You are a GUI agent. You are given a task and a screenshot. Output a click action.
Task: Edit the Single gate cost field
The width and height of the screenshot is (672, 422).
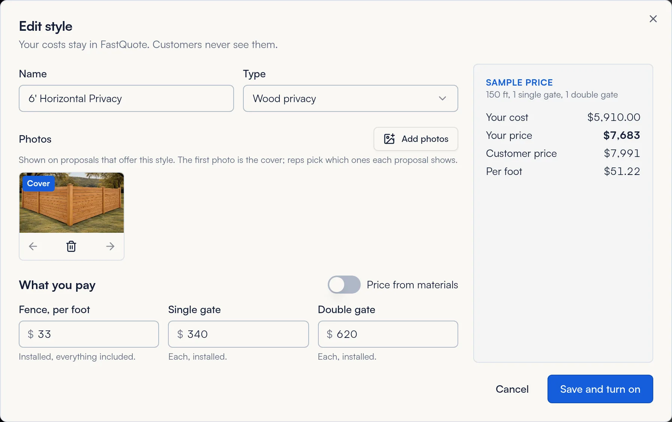238,334
